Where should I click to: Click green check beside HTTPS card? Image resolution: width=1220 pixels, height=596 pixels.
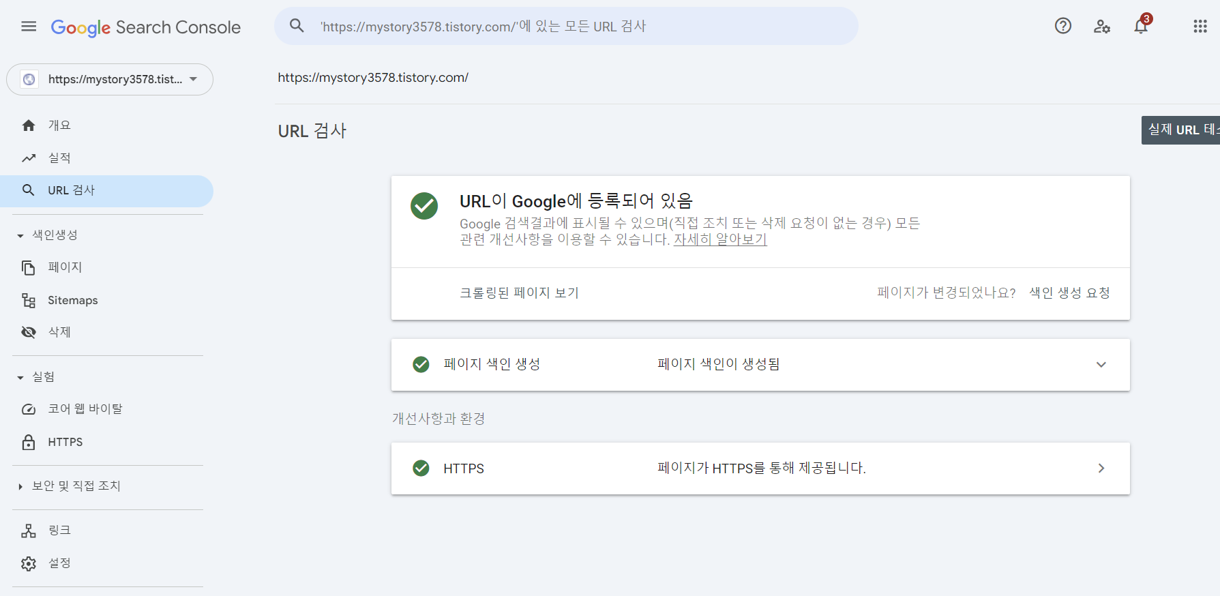(421, 468)
